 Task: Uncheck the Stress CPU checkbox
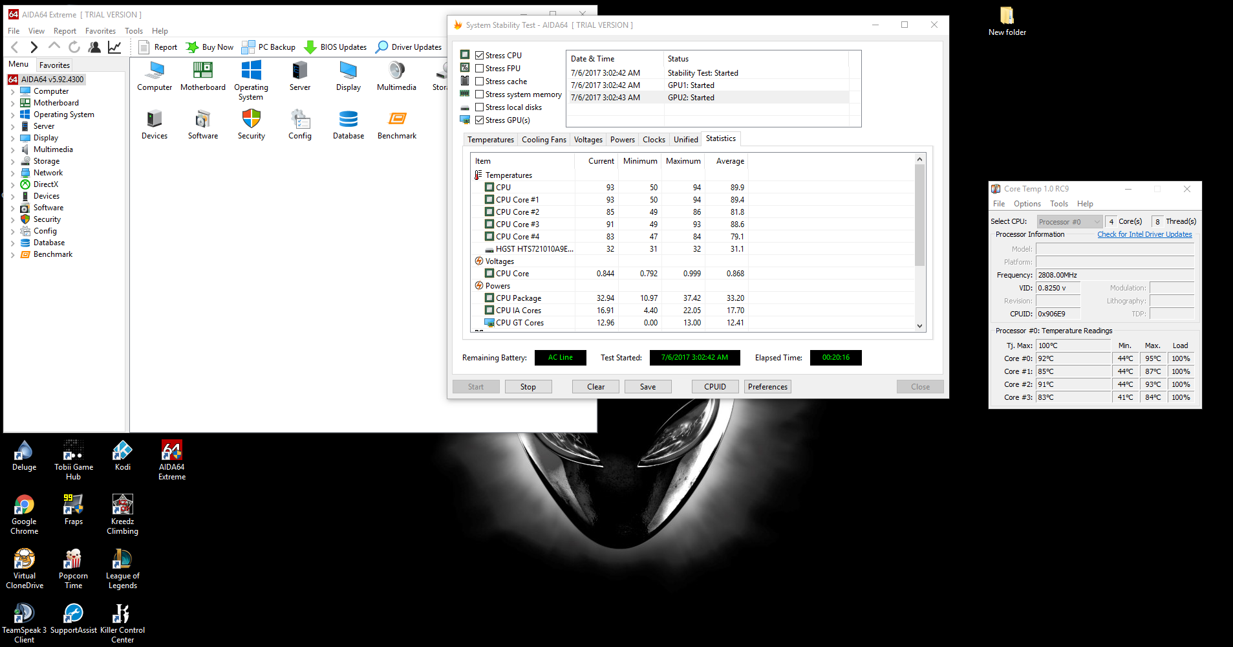(x=480, y=56)
